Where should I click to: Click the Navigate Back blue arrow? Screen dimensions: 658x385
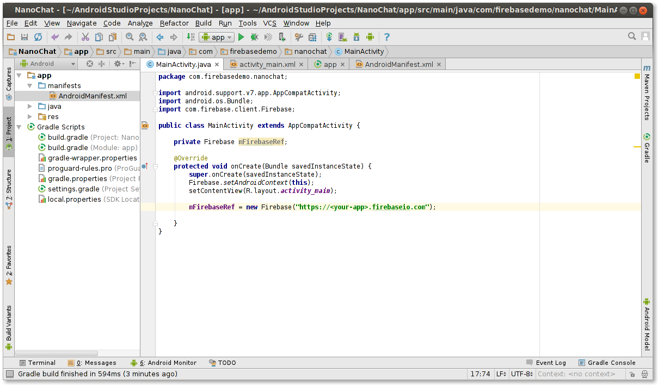coord(160,37)
